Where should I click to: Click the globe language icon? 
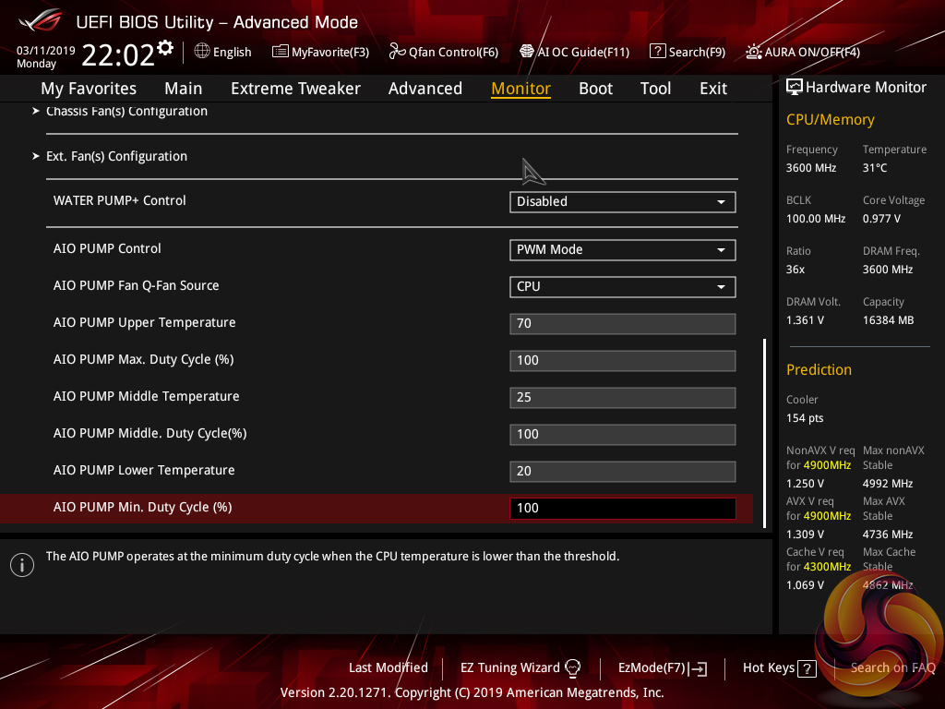[x=202, y=52]
